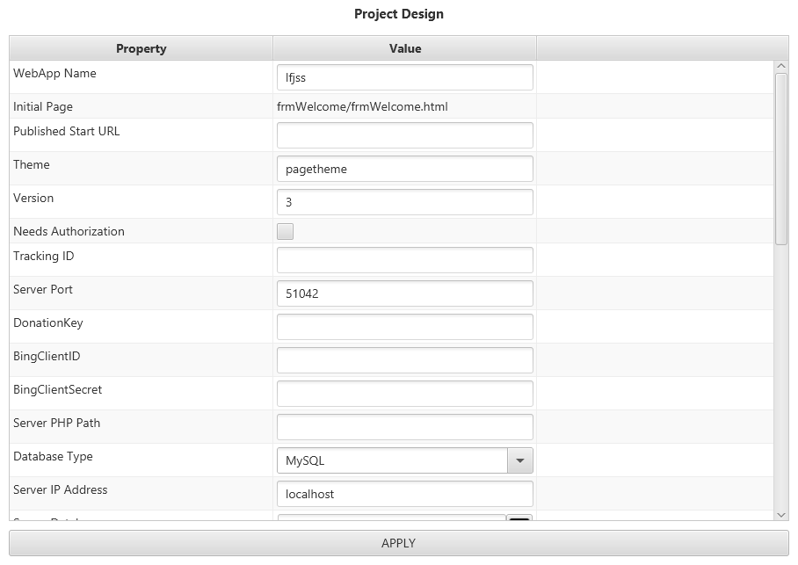Click the scroll up arrow
Image resolution: width=798 pixels, height=565 pixels.
click(781, 66)
